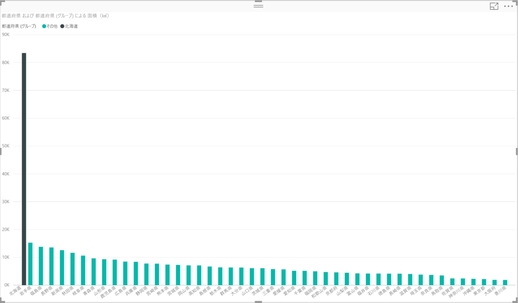The height and width of the screenshot is (303, 518).
Task: Select the 岡山県 bar
Action: [189, 275]
